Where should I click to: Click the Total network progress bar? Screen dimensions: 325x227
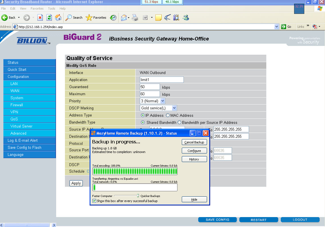(x=135, y=187)
